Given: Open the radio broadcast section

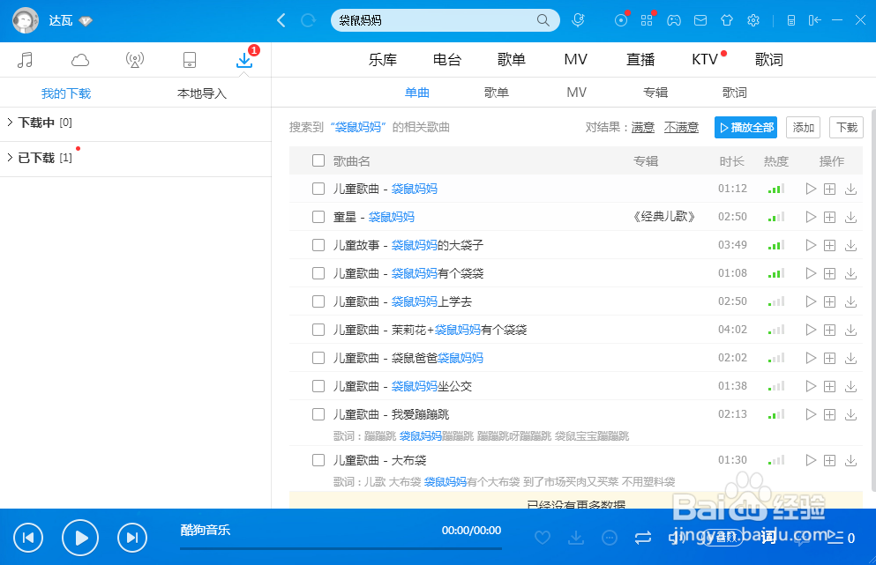Looking at the screenshot, I should click(x=134, y=59).
